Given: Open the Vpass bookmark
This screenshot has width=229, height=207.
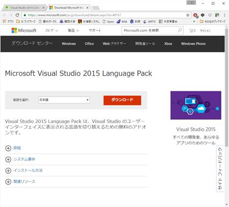Looking at the screenshot, I should [108, 21].
